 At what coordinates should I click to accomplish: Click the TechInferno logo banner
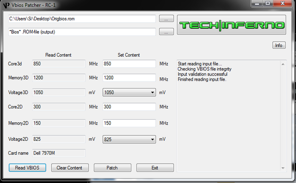click(231, 25)
